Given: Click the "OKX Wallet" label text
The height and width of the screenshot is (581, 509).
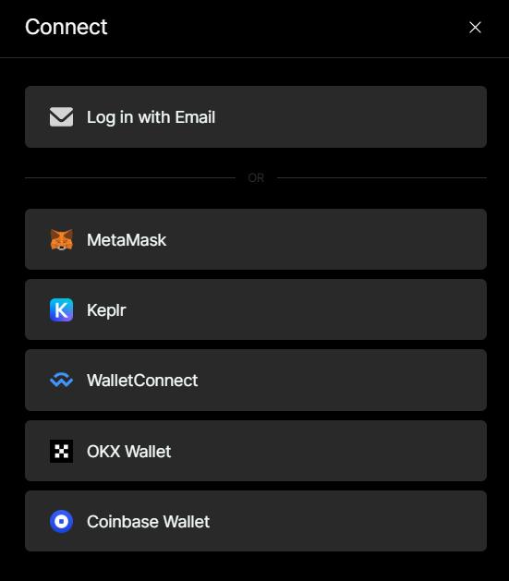Looking at the screenshot, I should point(129,452).
